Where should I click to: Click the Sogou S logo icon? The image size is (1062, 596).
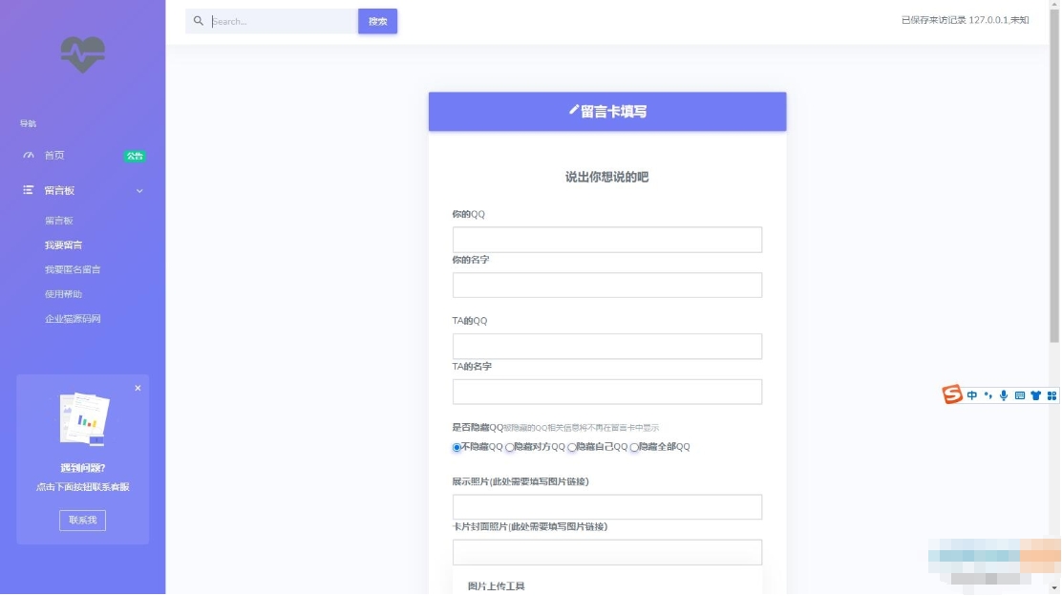tap(952, 394)
